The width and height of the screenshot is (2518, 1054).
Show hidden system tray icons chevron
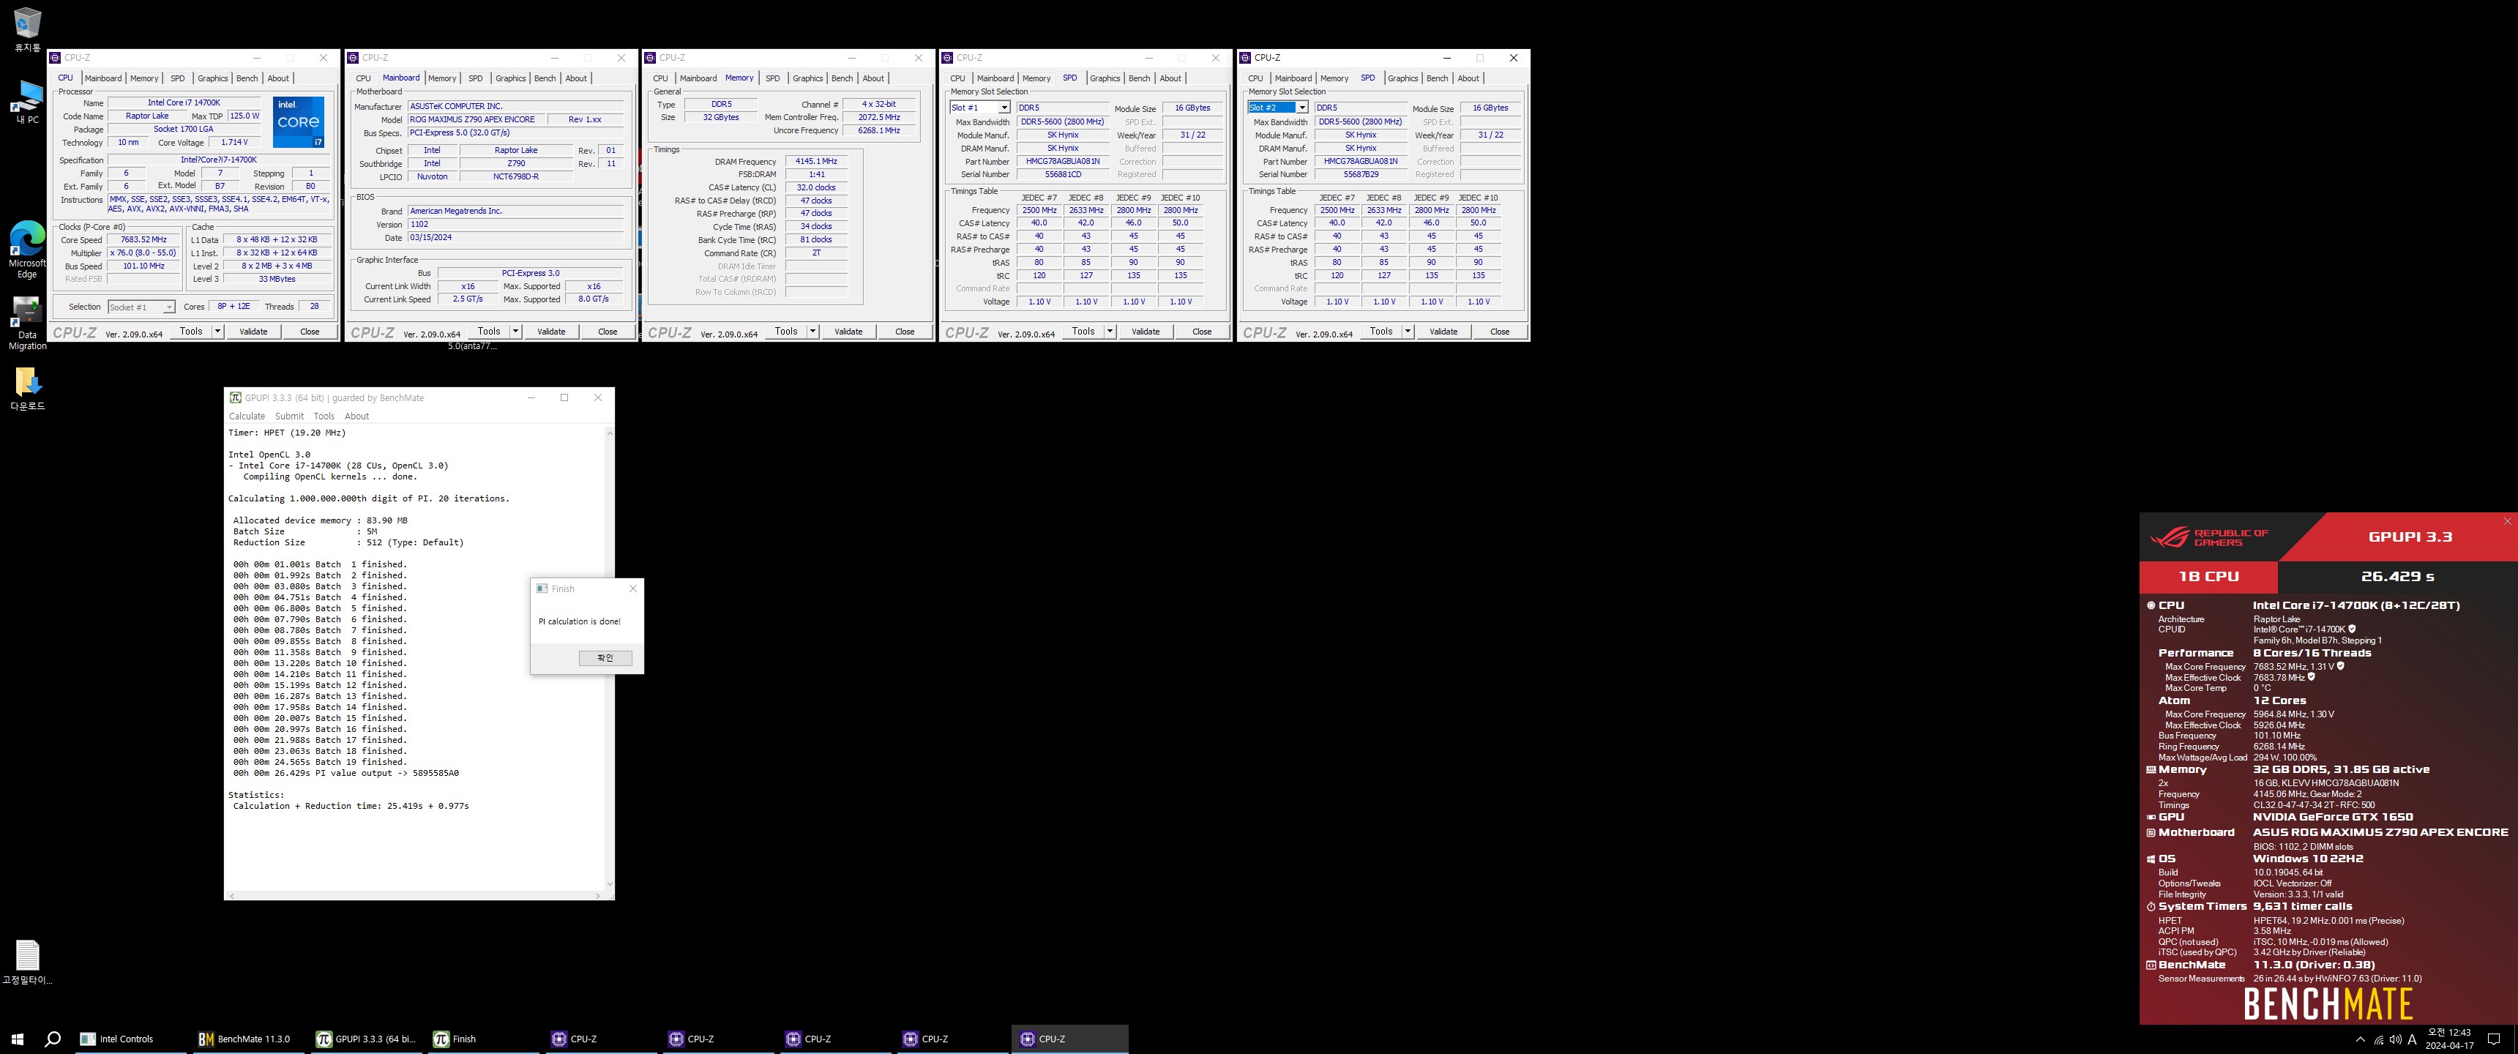tap(2361, 1039)
